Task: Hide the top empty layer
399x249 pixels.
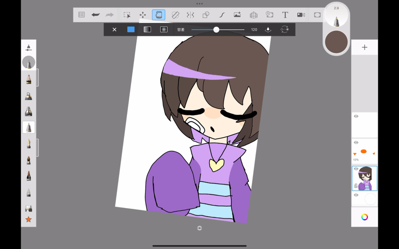Action: pyautogui.click(x=356, y=116)
